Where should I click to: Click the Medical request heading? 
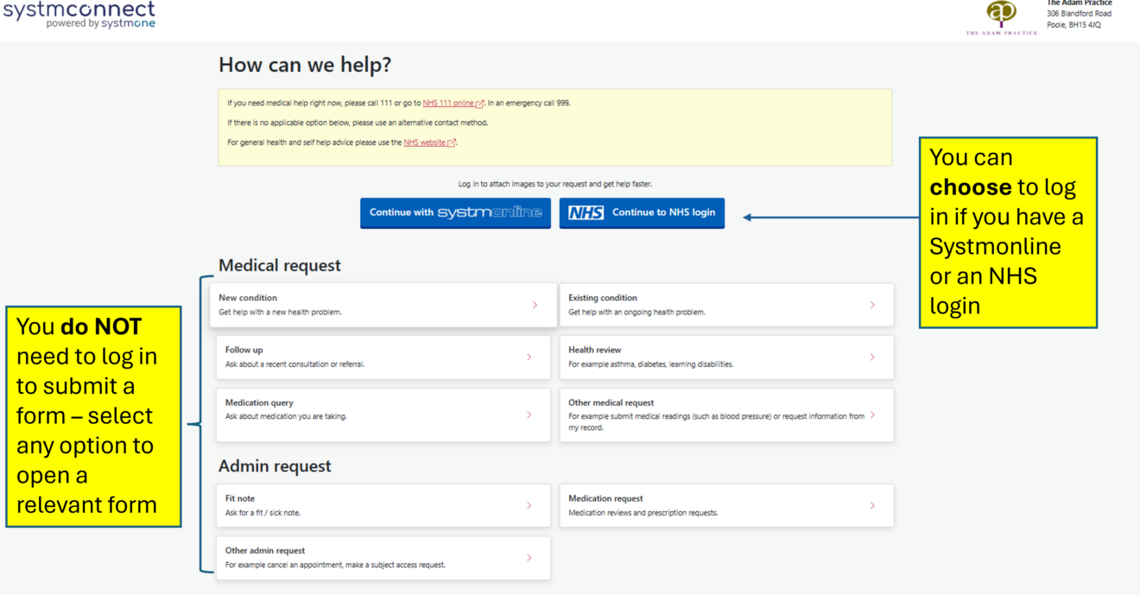[x=280, y=266]
